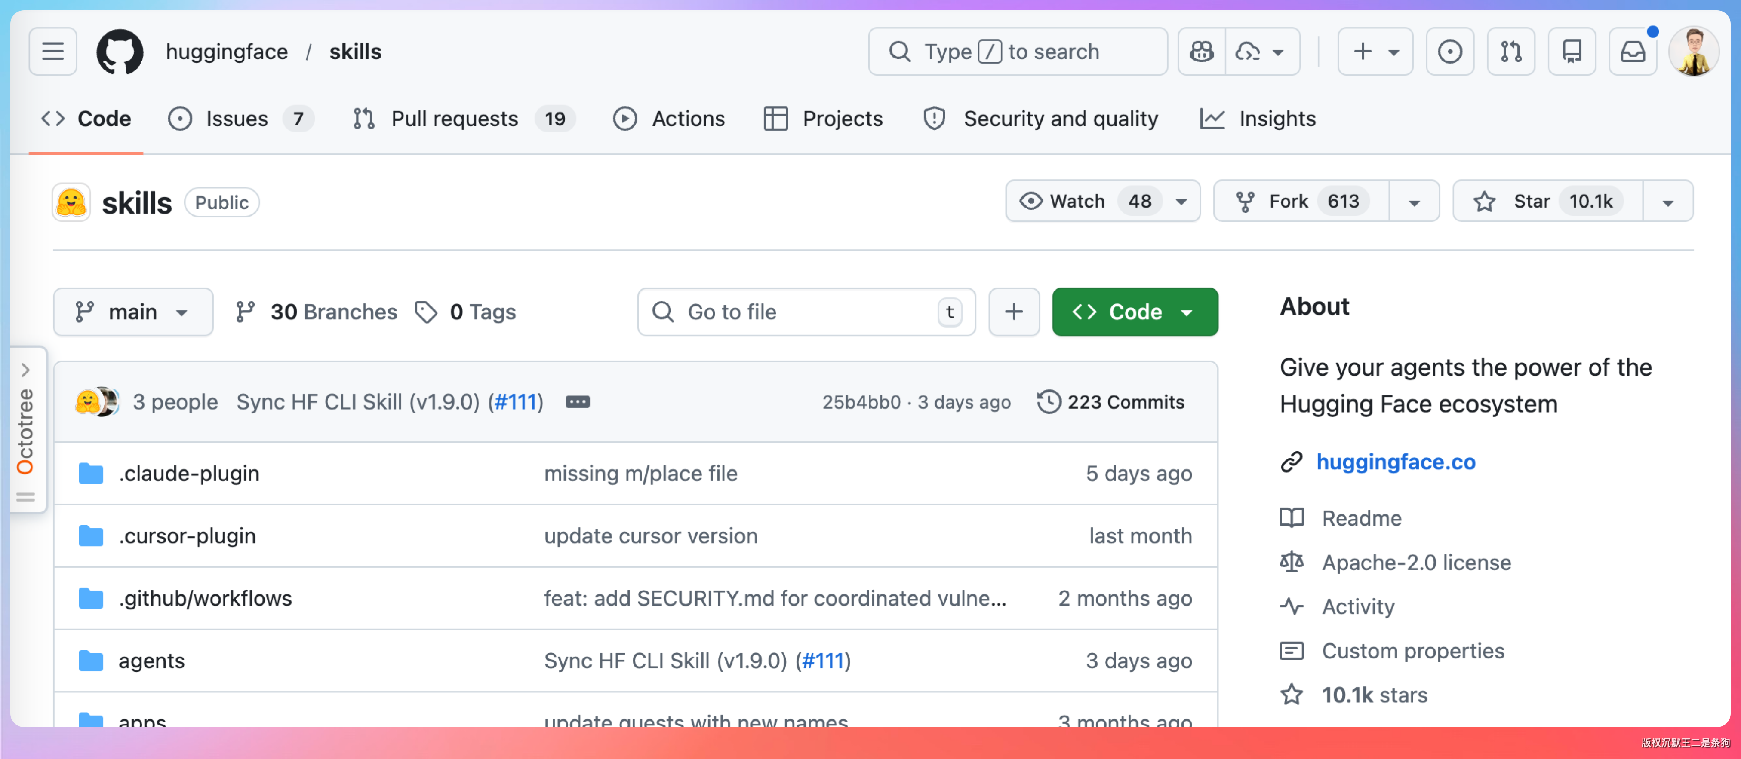The width and height of the screenshot is (1741, 759).
Task: Expand the Octotree sidebar panel
Action: (x=26, y=370)
